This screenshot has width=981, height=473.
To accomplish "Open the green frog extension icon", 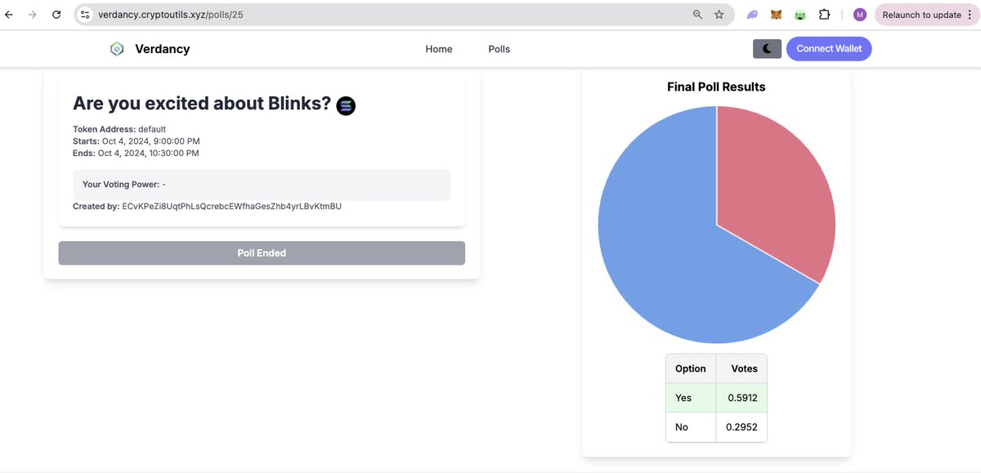I will 801,15.
